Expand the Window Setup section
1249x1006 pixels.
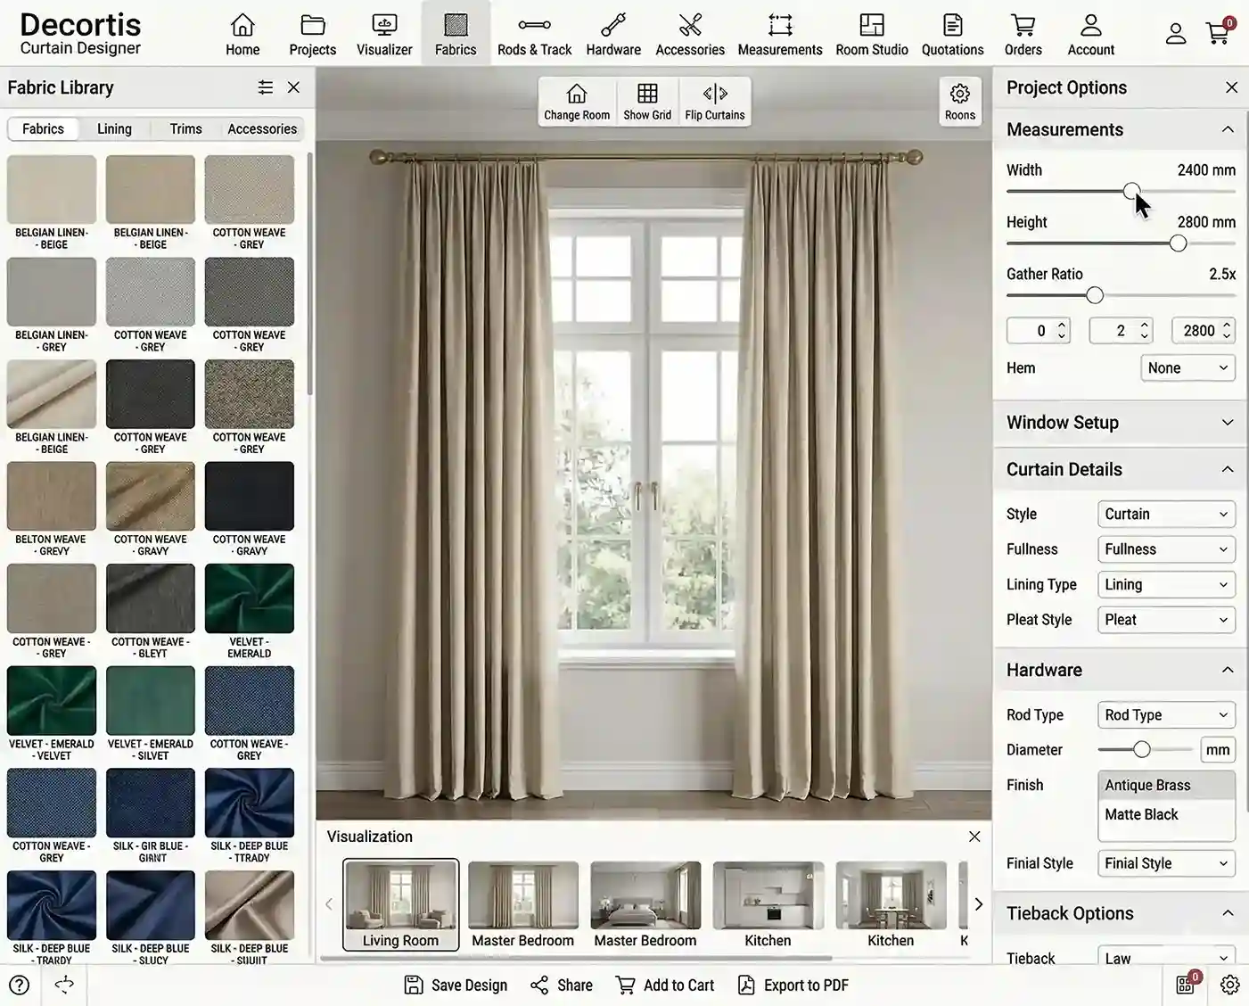pos(1225,422)
